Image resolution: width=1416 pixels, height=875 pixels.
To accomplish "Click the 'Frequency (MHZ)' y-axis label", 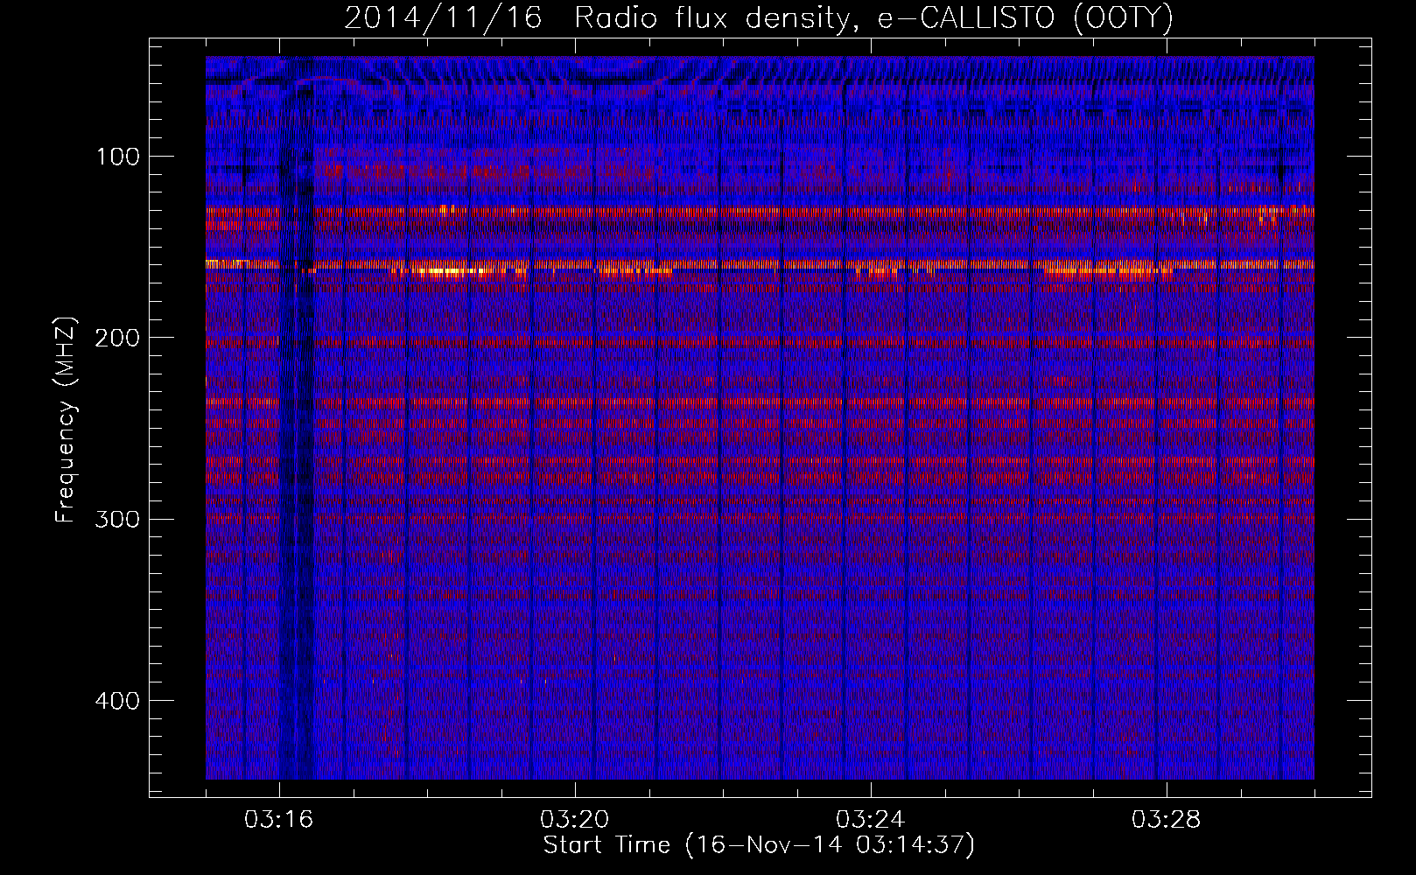I will click(x=65, y=420).
